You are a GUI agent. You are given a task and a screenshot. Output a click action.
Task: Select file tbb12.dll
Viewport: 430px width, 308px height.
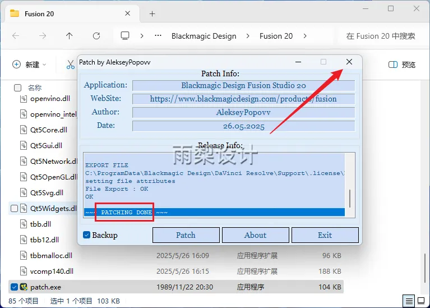pos(44,240)
